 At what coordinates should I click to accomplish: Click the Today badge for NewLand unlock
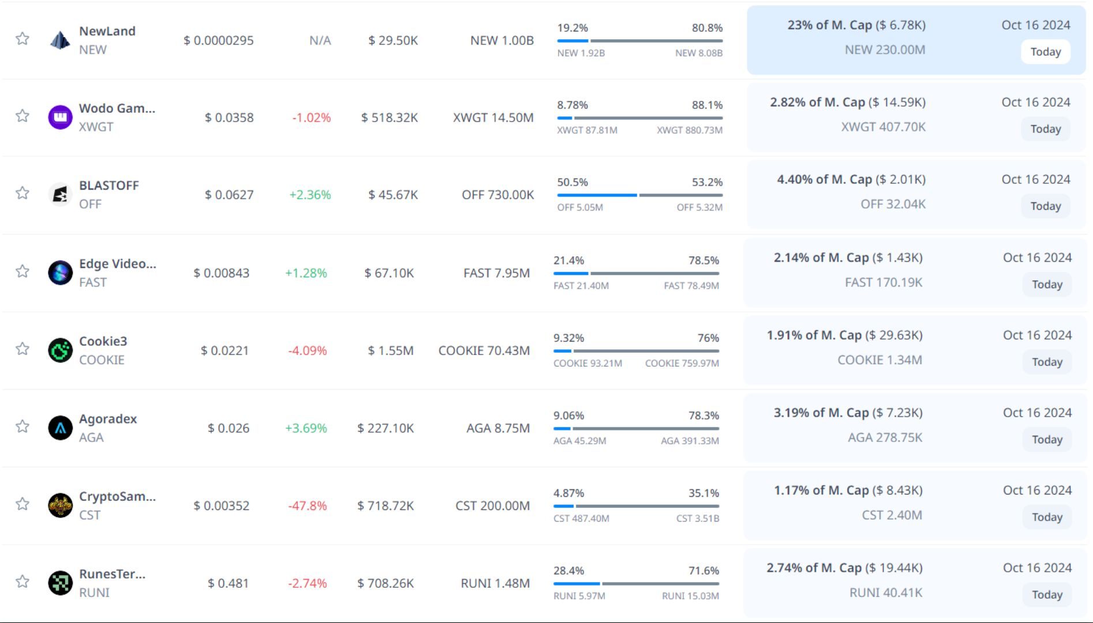coord(1045,52)
